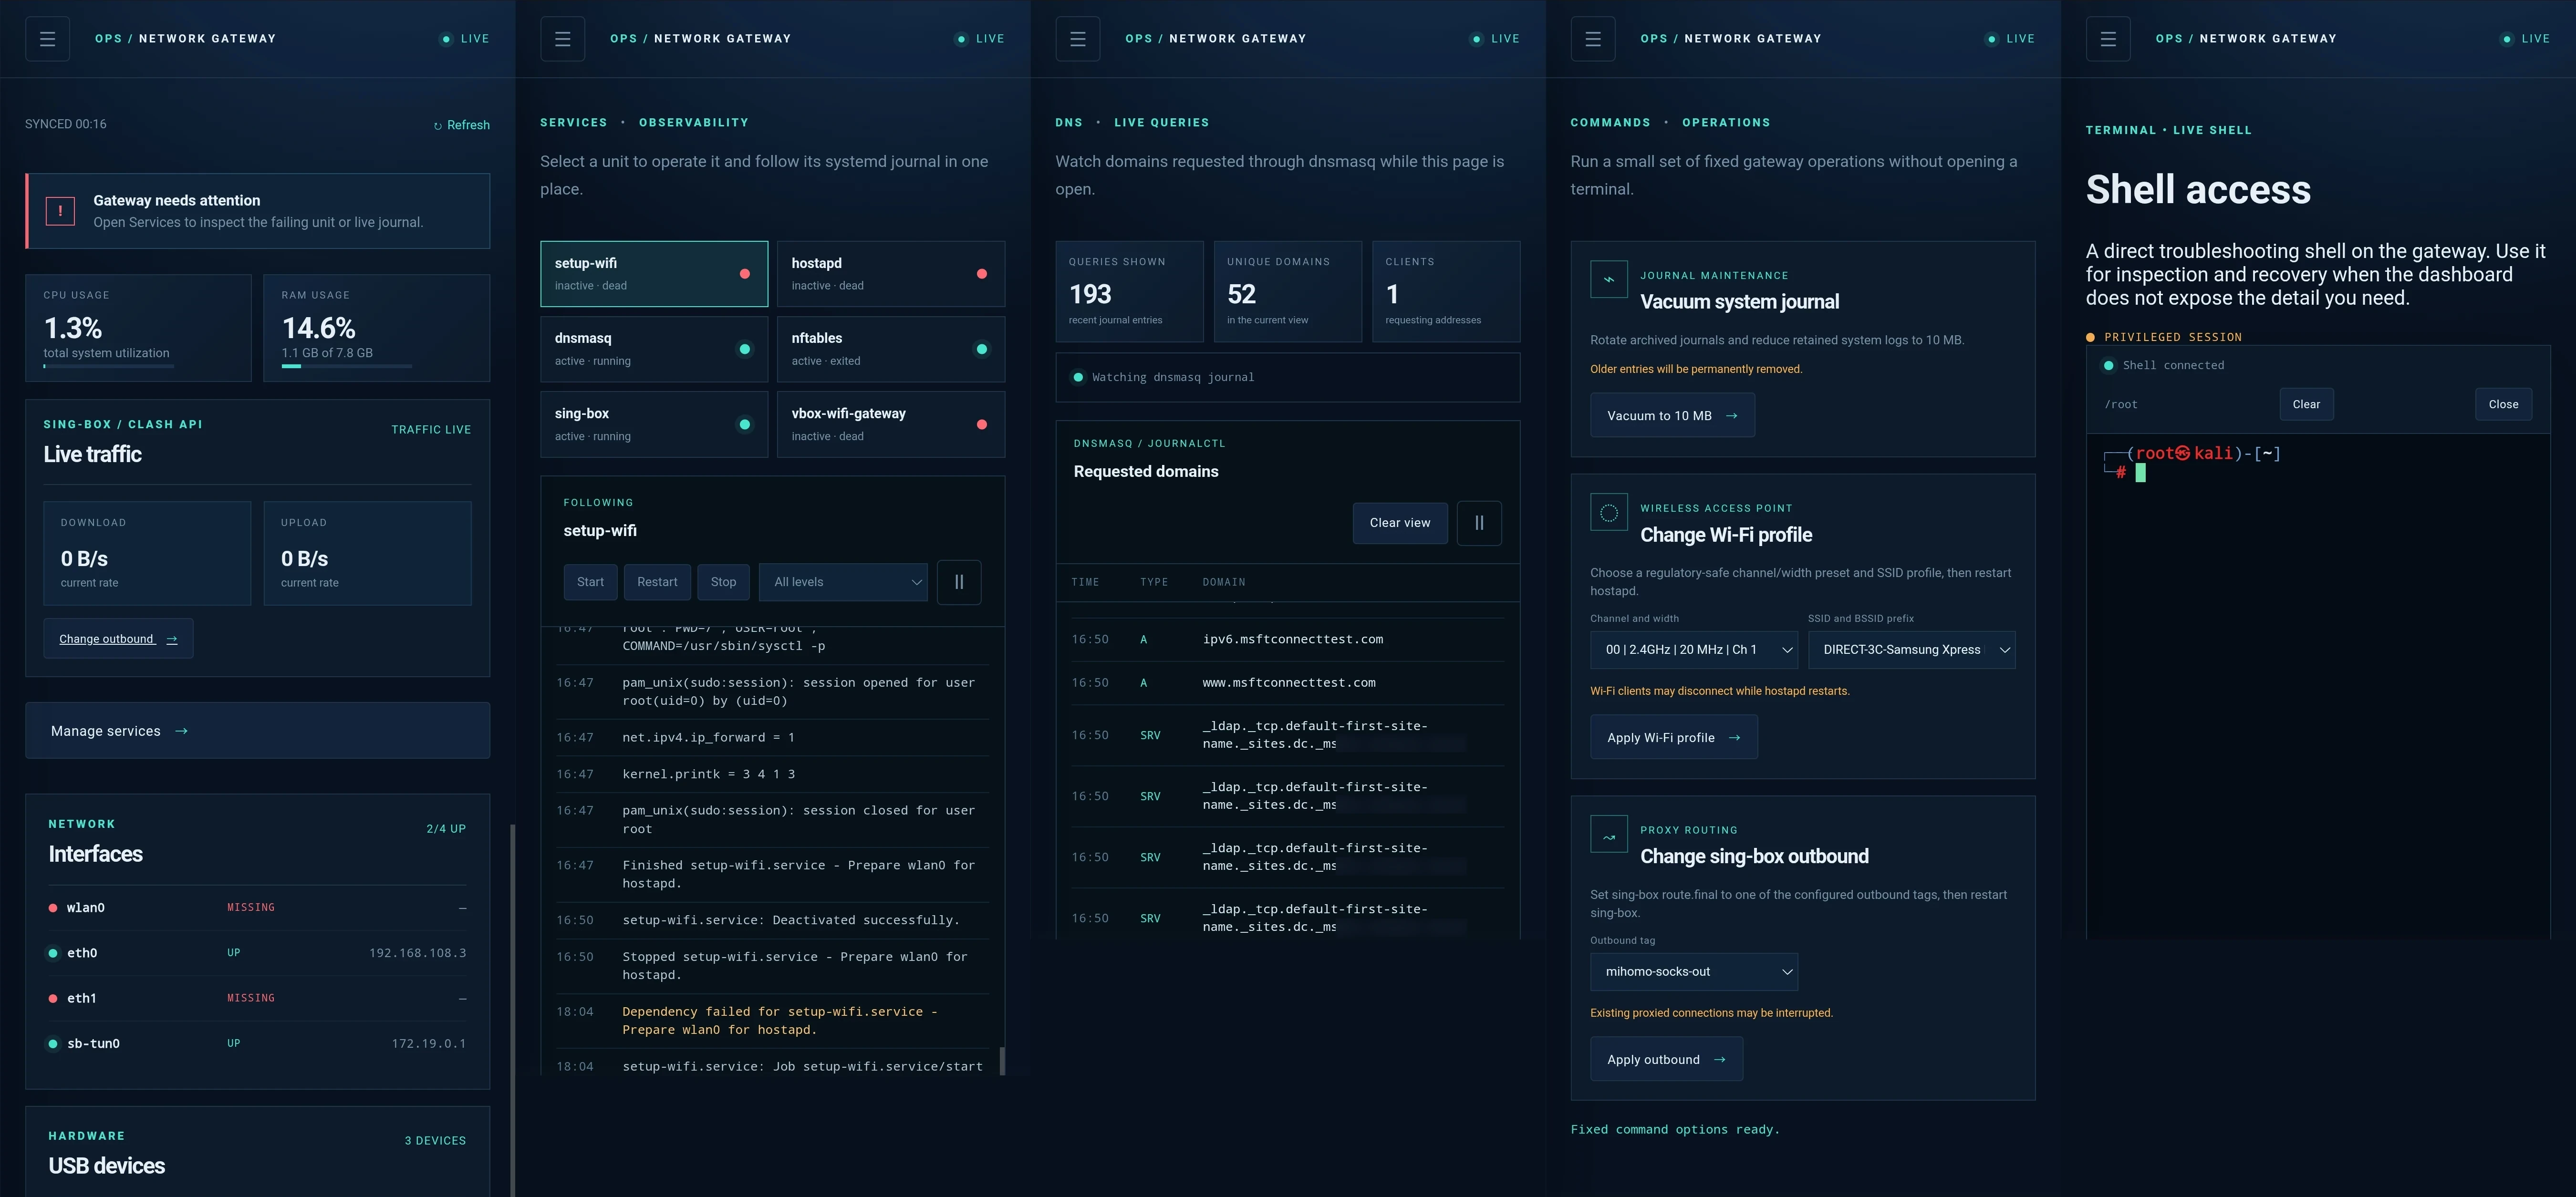Select the sing-box service card

coord(654,424)
